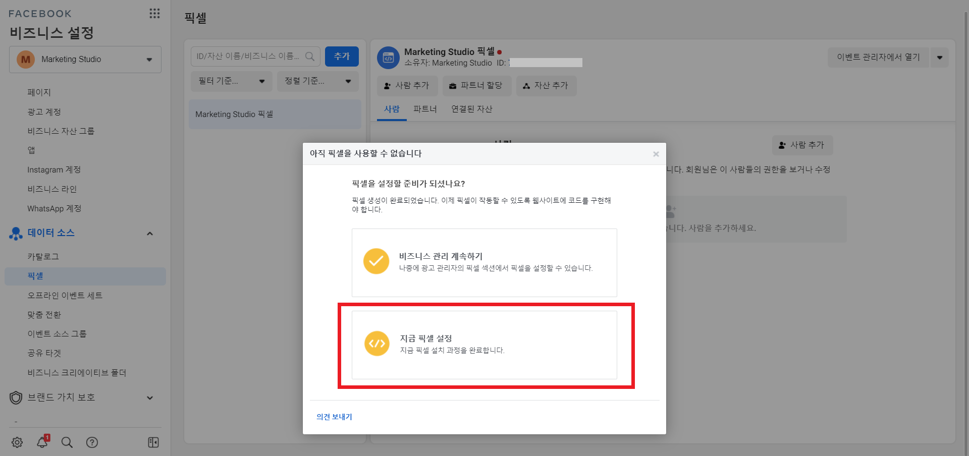The height and width of the screenshot is (456, 969).
Task: Open WhatsApp 계정 in sidebar
Action: [x=54, y=209]
